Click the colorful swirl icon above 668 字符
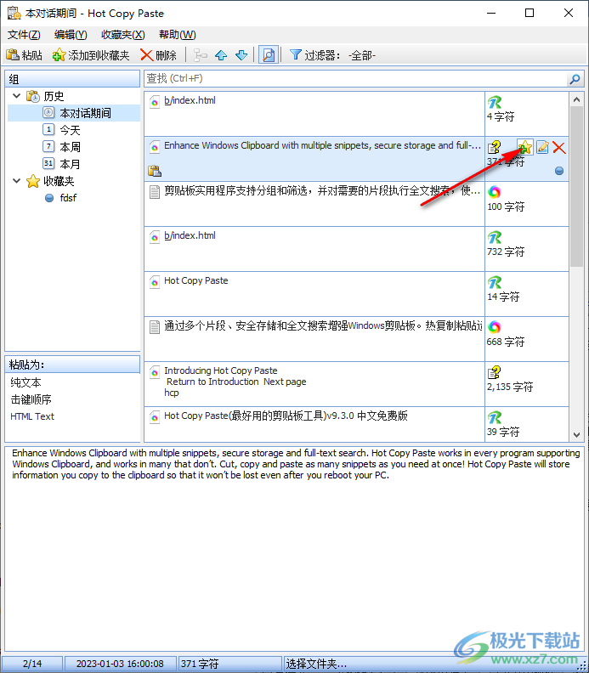This screenshot has width=589, height=673. point(494,327)
